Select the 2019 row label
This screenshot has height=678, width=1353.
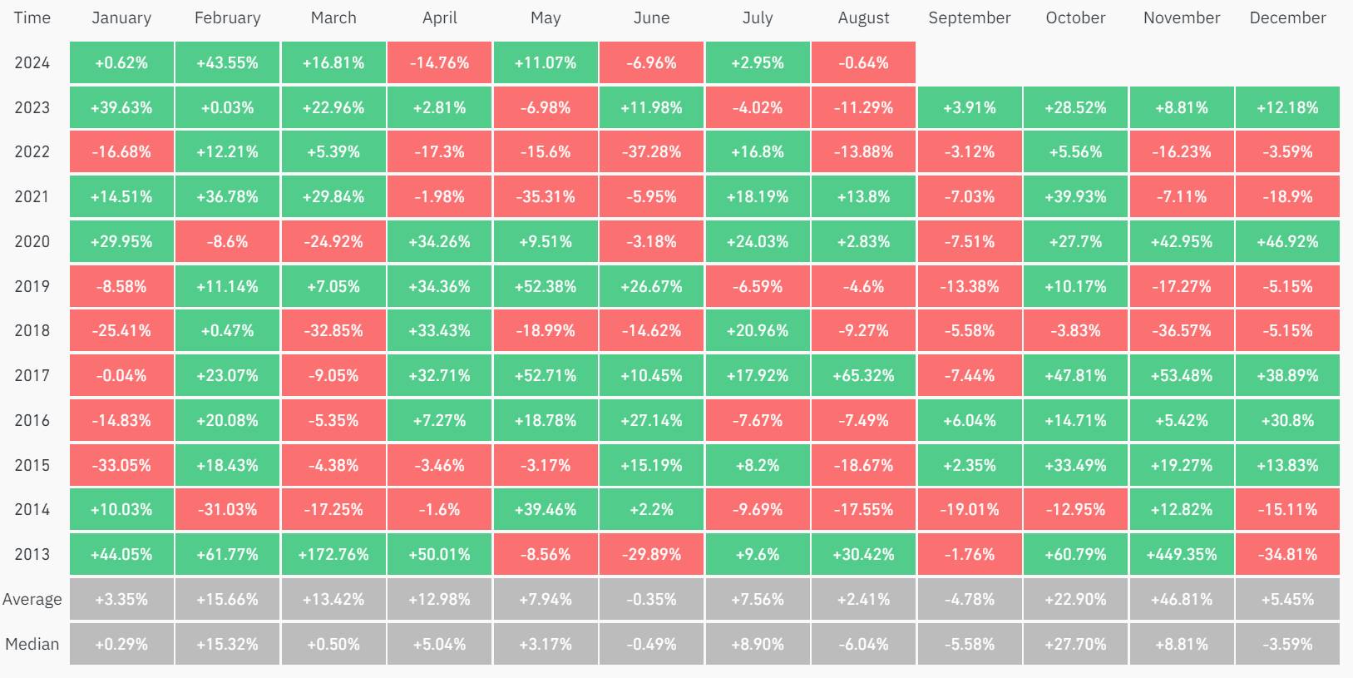(32, 286)
